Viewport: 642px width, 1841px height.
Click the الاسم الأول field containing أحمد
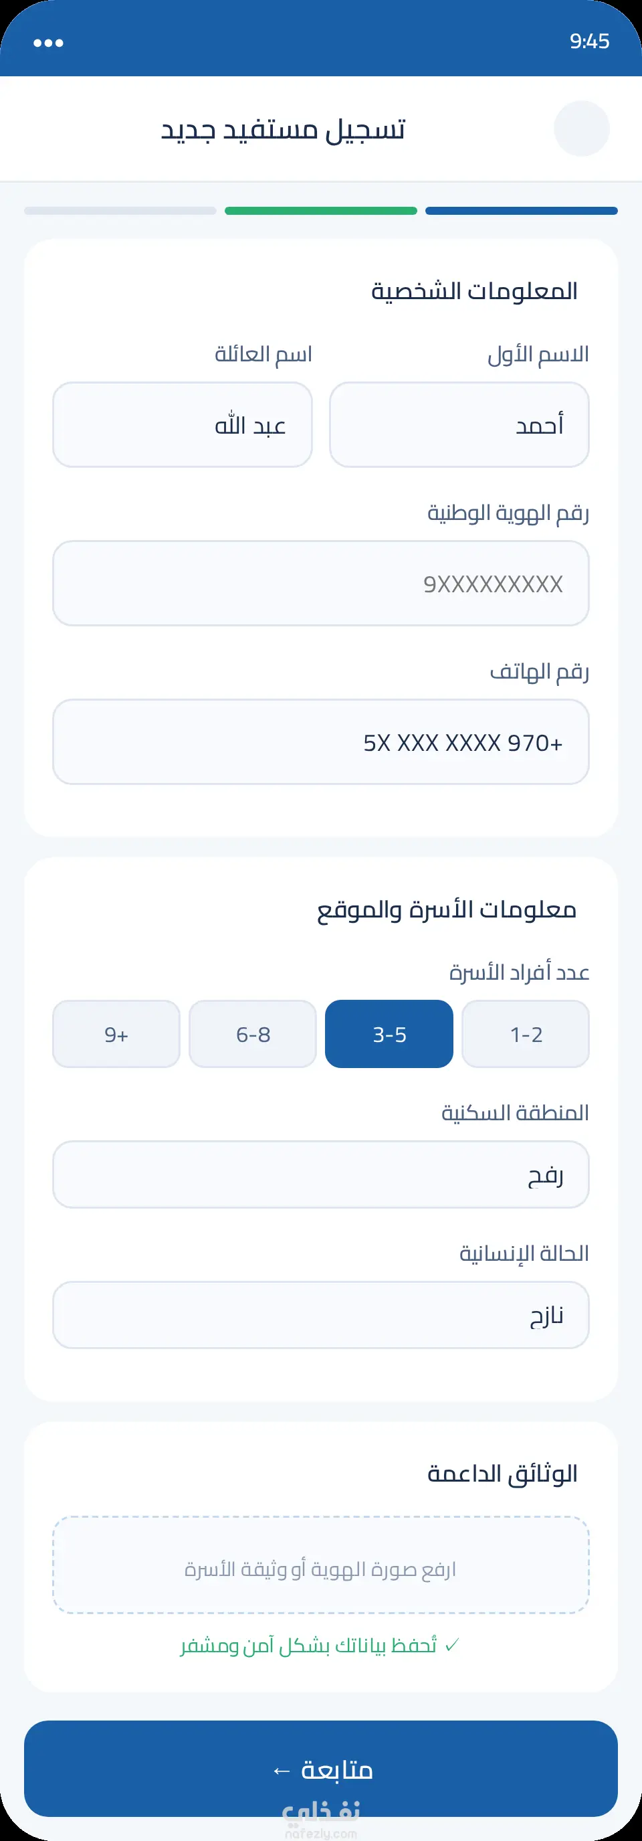(459, 424)
